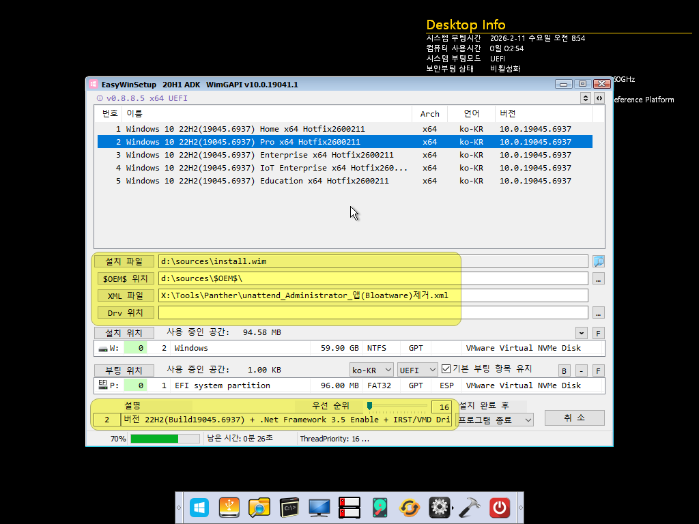Select the Windows 10 Education x64 row
This screenshot has width=699, height=524.
click(x=345, y=180)
